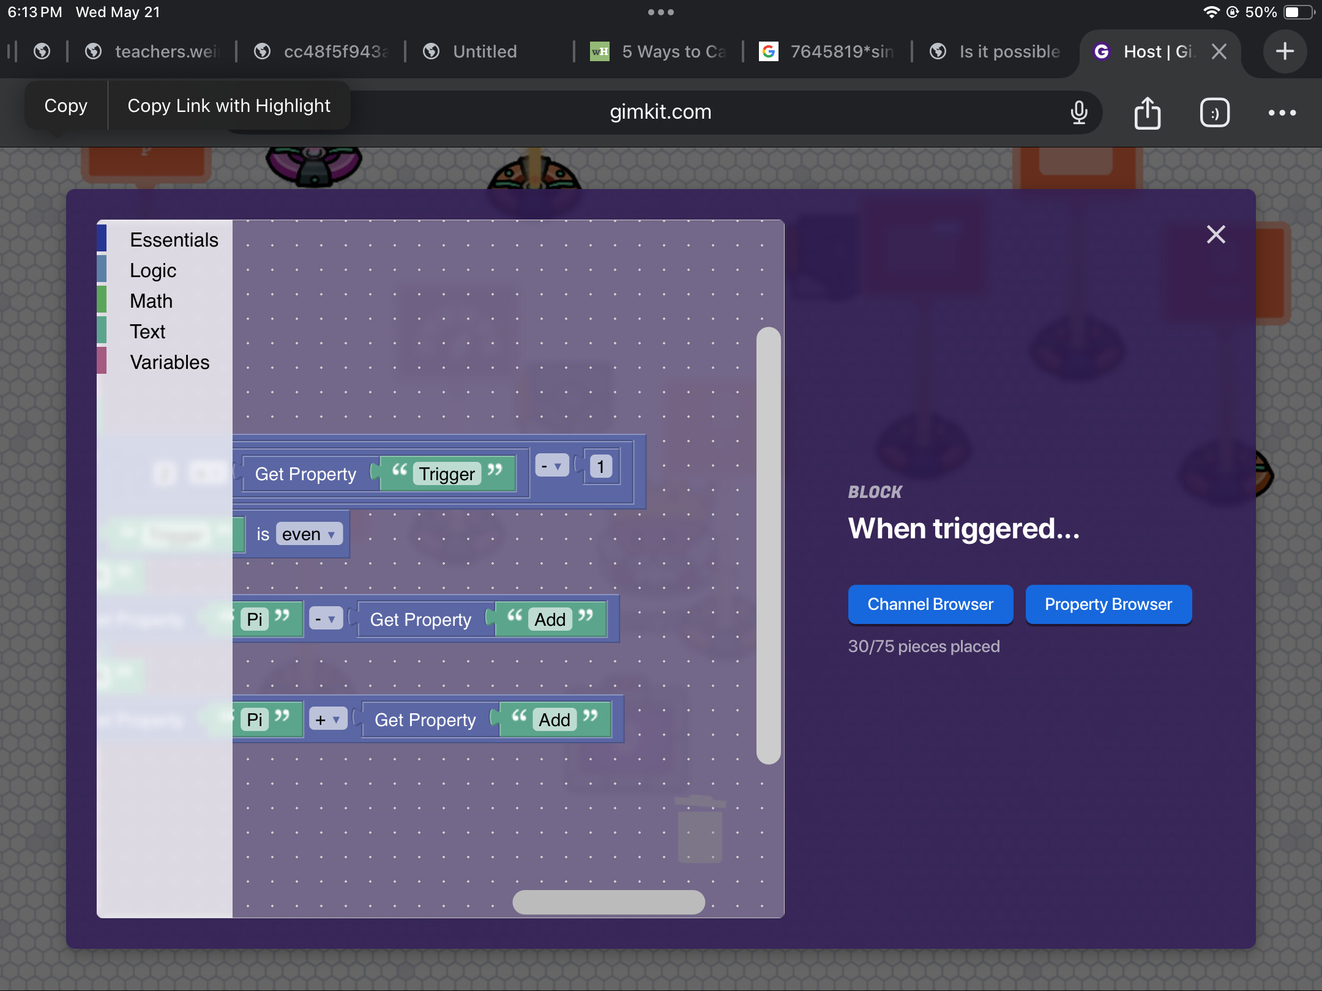Image resolution: width=1322 pixels, height=991 pixels.
Task: Drop block on the trash can icon
Action: point(700,830)
